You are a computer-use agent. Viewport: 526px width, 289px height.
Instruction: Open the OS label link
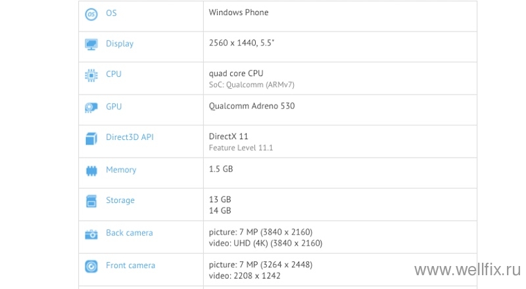click(111, 13)
